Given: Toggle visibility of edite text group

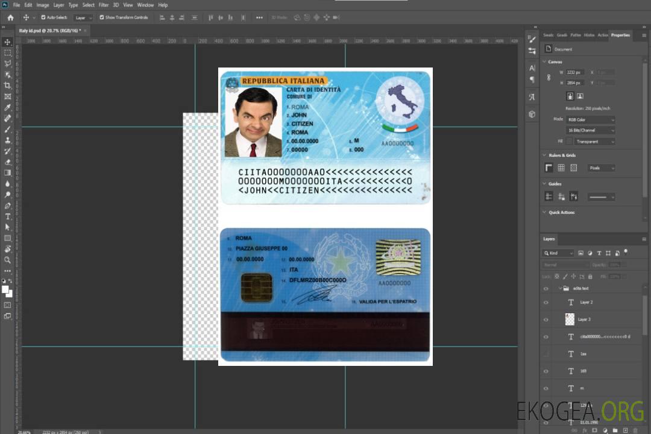Looking at the screenshot, I should [546, 288].
